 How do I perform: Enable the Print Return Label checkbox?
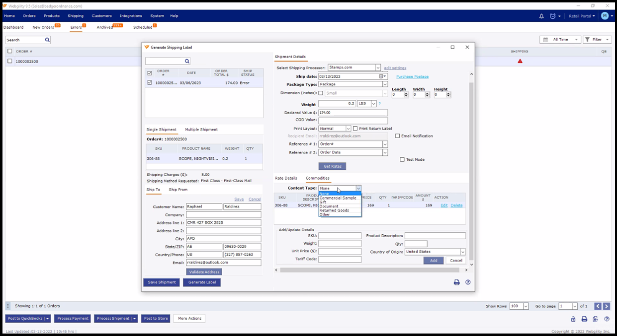pyautogui.click(x=355, y=129)
